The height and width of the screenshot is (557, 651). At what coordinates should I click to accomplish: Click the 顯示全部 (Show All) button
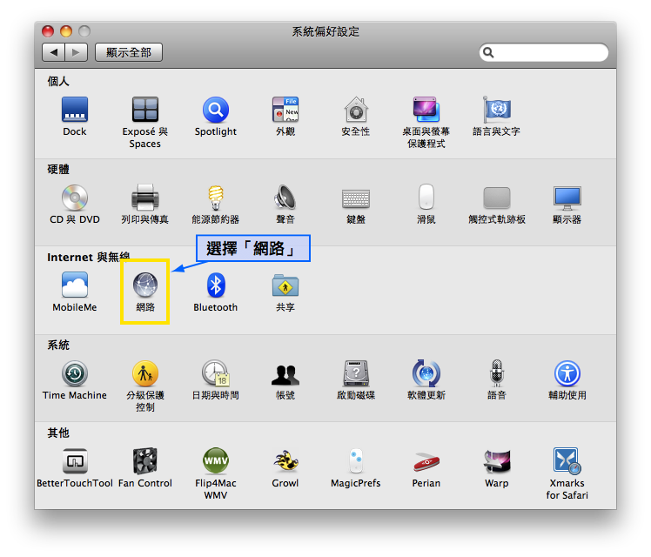[129, 53]
